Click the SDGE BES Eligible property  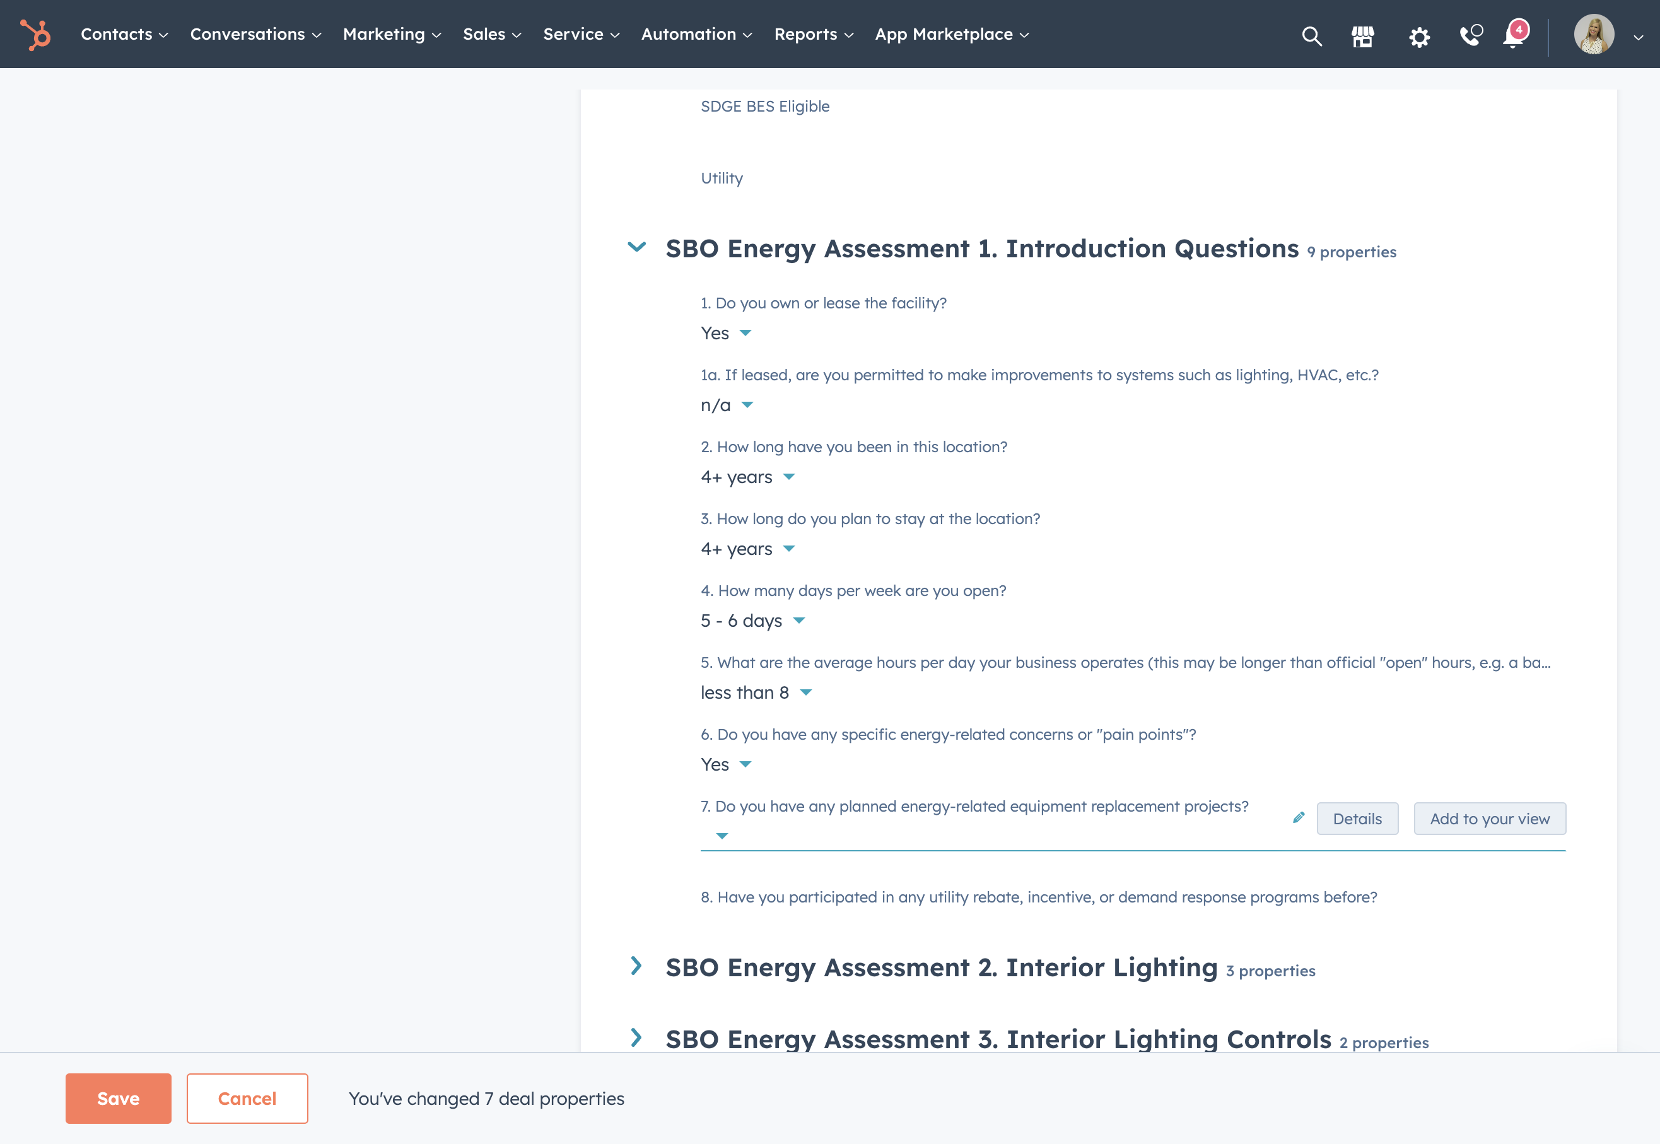pos(765,106)
